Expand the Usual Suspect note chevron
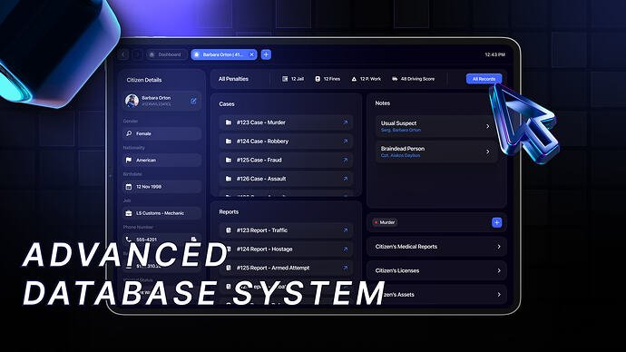626x352 pixels. (488, 126)
